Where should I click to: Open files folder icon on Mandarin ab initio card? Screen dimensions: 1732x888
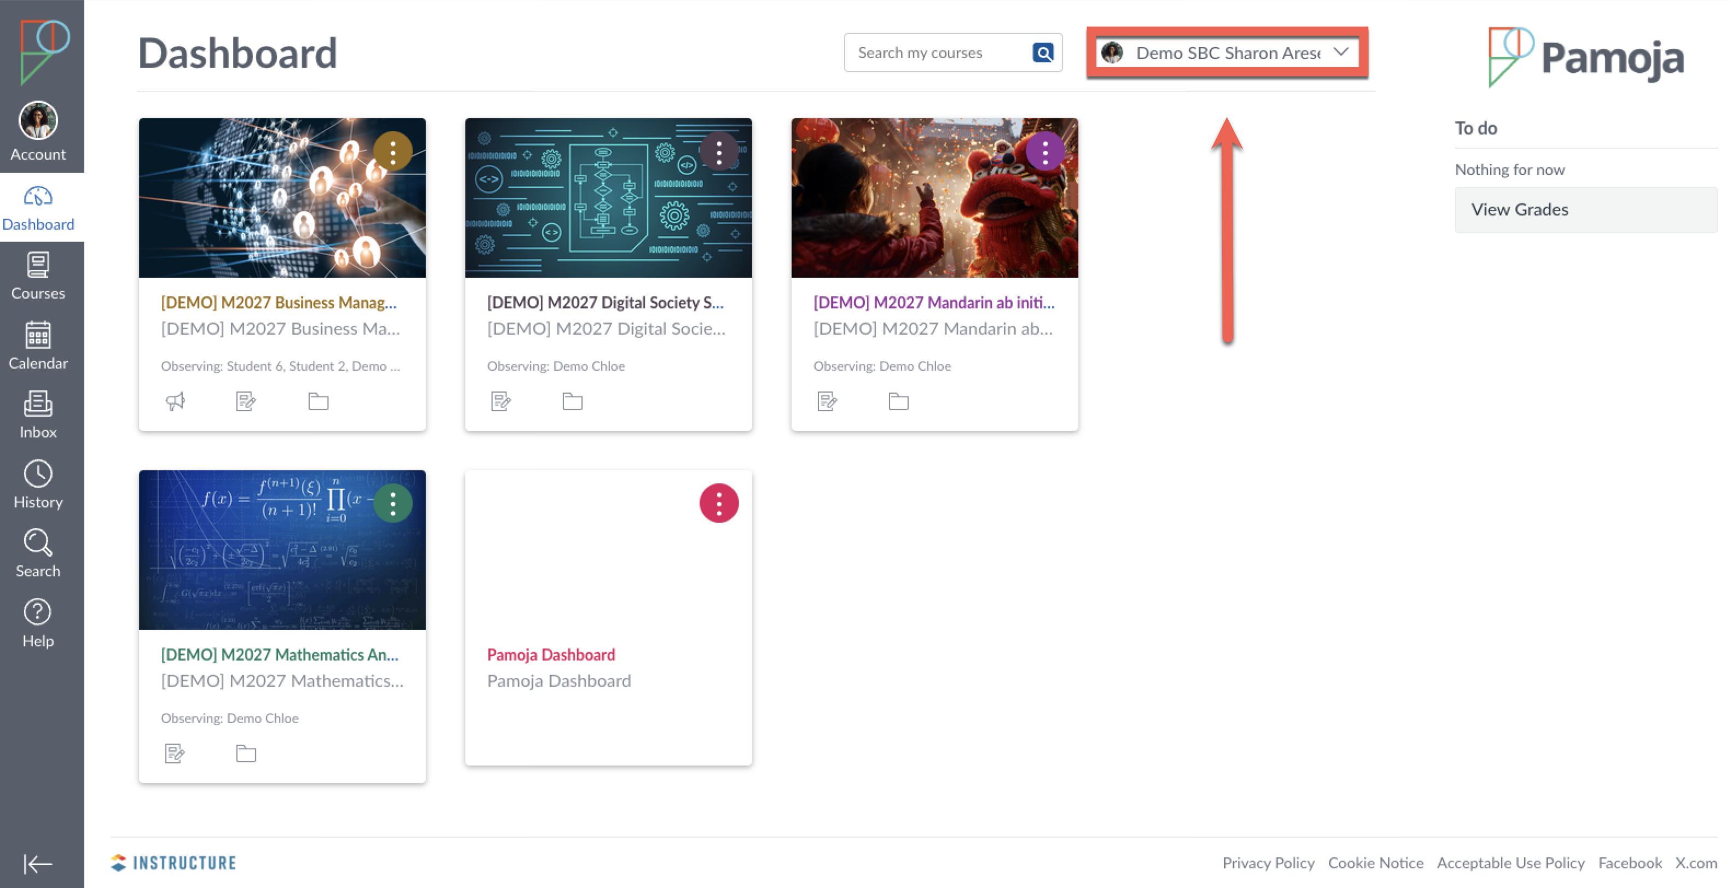click(898, 401)
